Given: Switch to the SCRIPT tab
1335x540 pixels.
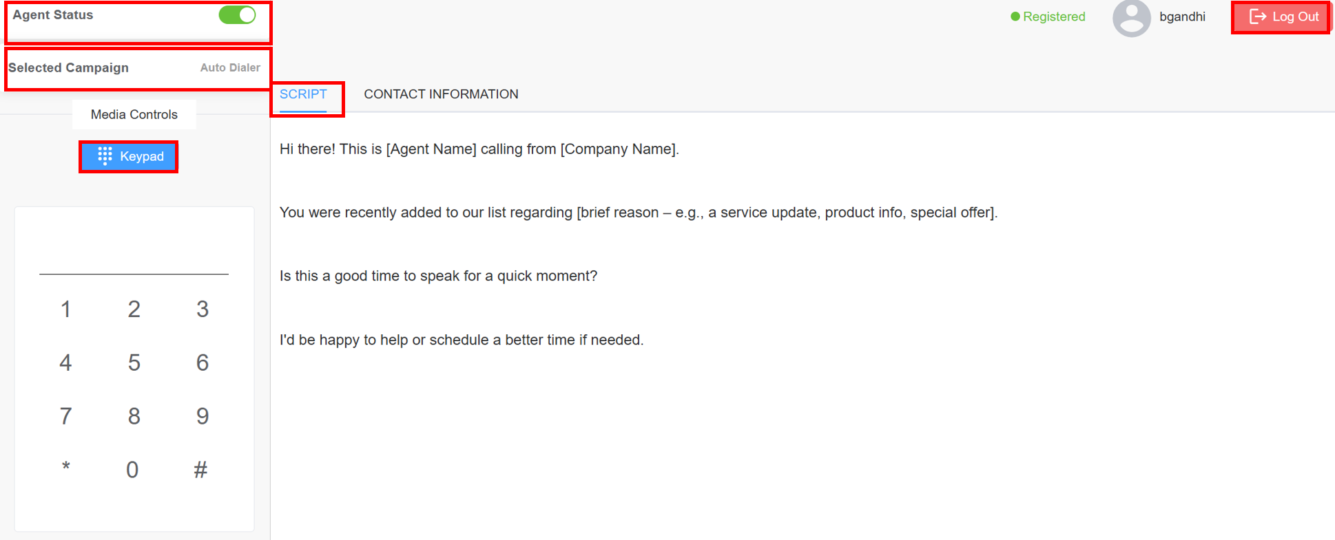Looking at the screenshot, I should point(303,94).
